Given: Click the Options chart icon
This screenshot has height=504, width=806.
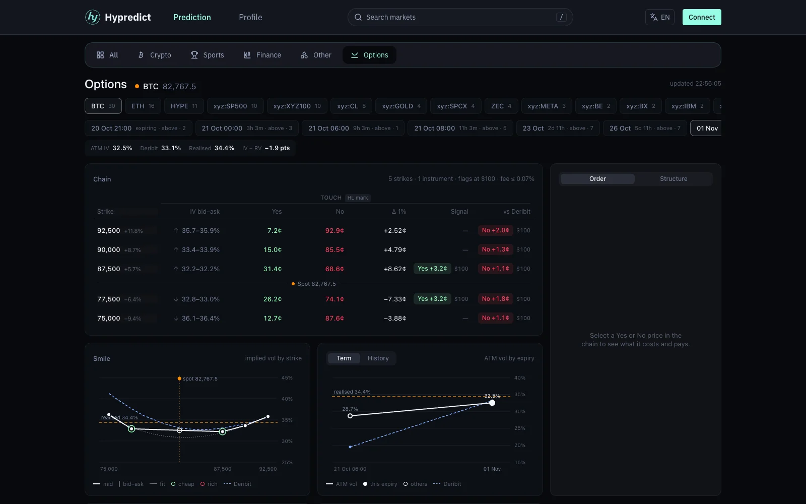Looking at the screenshot, I should [x=355, y=55].
